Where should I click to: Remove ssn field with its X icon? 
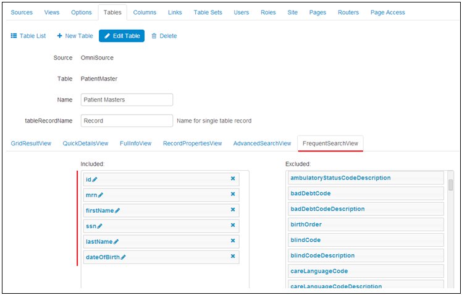point(233,226)
